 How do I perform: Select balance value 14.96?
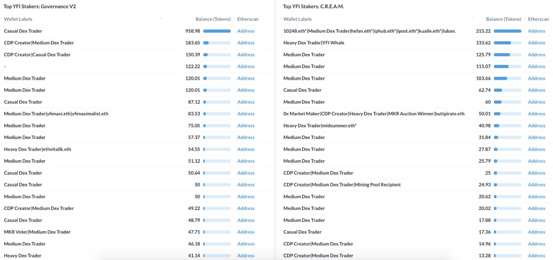(x=485, y=244)
